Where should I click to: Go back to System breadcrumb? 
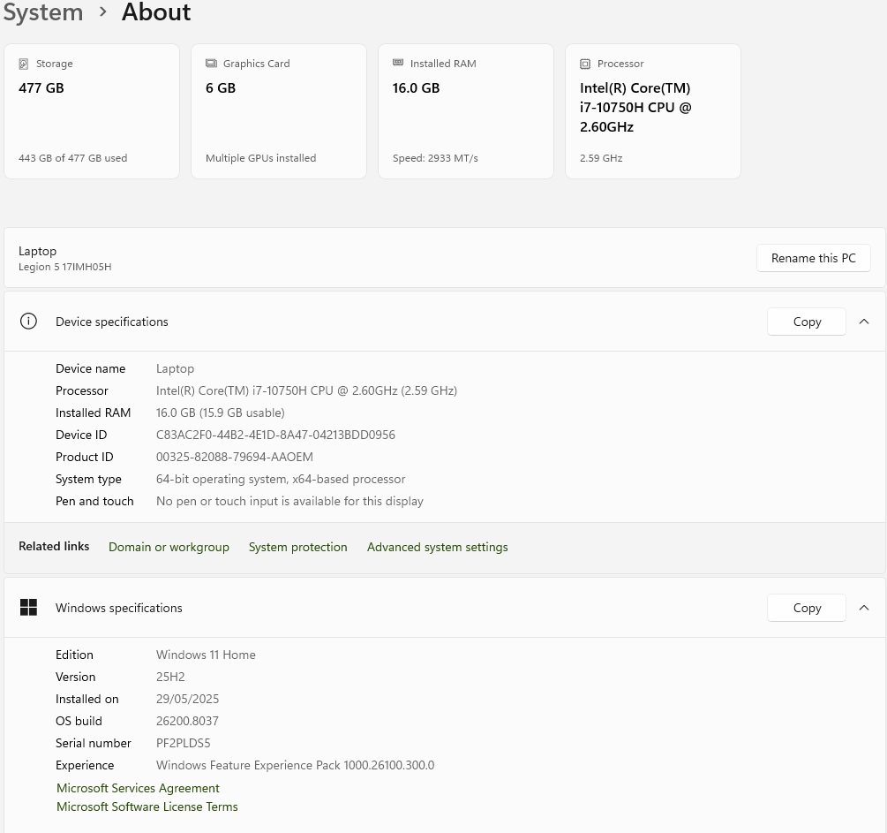pyautogui.click(x=42, y=12)
